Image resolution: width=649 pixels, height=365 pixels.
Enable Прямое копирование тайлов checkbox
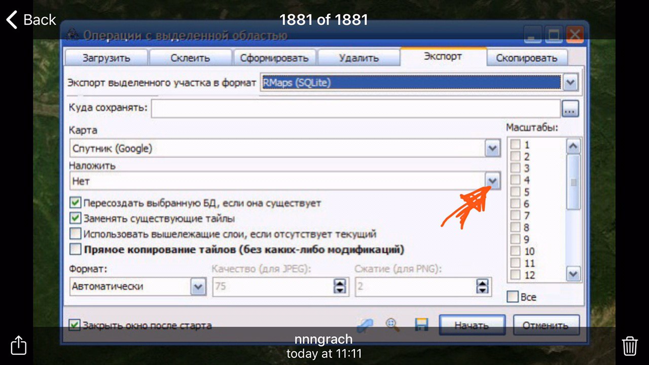(76, 249)
